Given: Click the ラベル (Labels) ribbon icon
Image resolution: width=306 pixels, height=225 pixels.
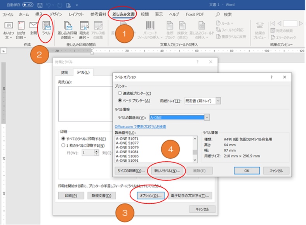Looking at the screenshot, I should point(46,29).
